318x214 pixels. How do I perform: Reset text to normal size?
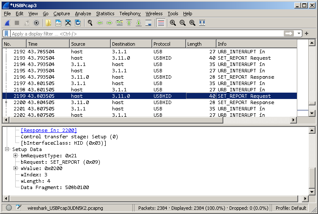192,23
